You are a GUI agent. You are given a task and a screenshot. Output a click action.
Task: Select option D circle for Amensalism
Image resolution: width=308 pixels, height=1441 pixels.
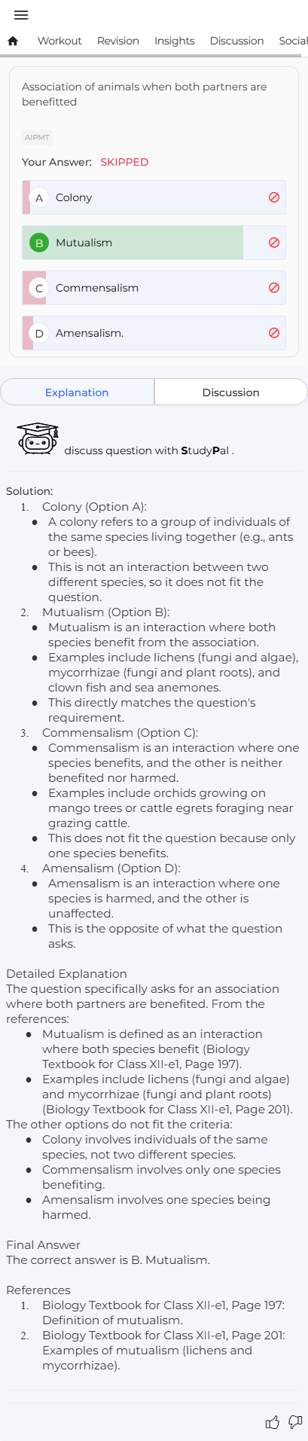coord(39,333)
